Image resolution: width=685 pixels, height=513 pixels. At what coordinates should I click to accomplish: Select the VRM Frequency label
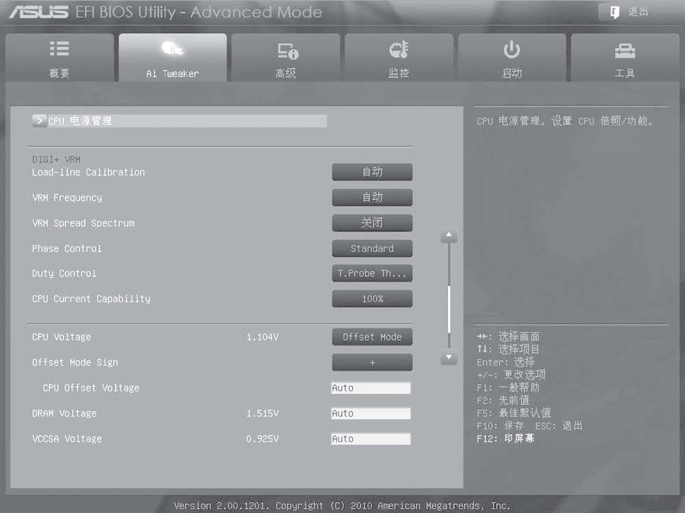[x=67, y=198]
